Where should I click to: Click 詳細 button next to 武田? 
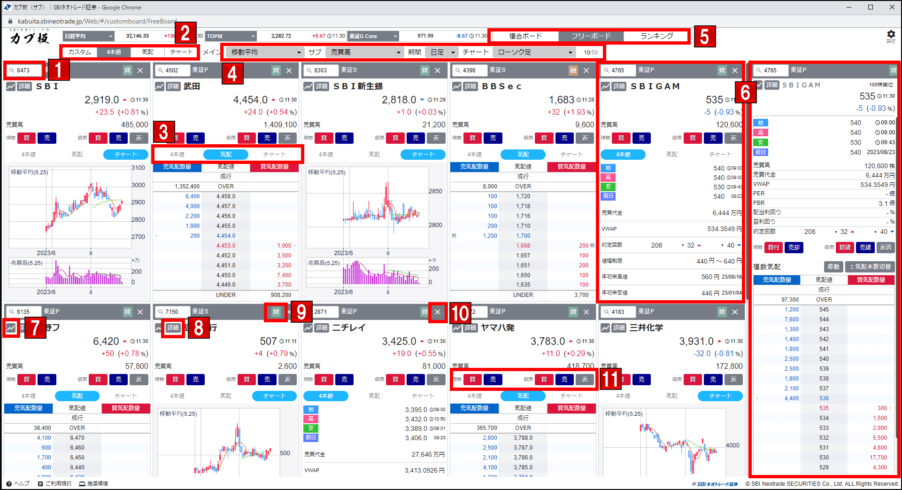point(173,86)
